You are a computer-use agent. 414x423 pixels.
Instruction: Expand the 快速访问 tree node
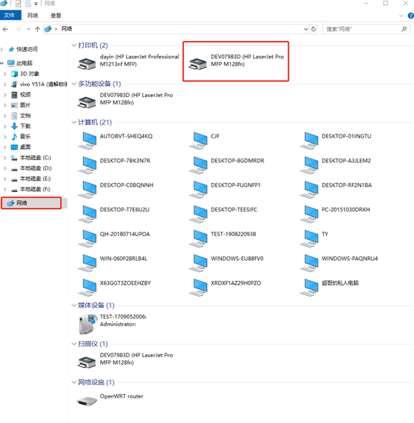[x=2, y=49]
